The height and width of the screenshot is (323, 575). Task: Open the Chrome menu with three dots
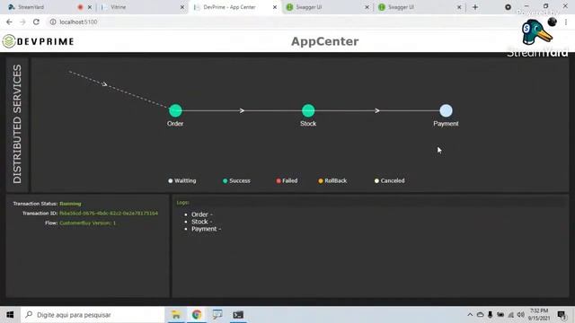(x=566, y=22)
